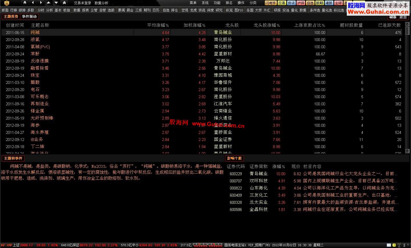411x248 pixels.
Task: Click the down triangle navigation icon
Action: [x=56, y=3]
